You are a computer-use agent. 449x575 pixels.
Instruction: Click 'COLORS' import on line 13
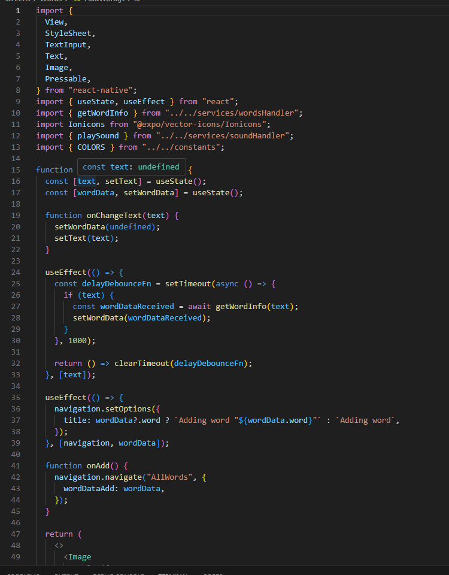point(91,147)
